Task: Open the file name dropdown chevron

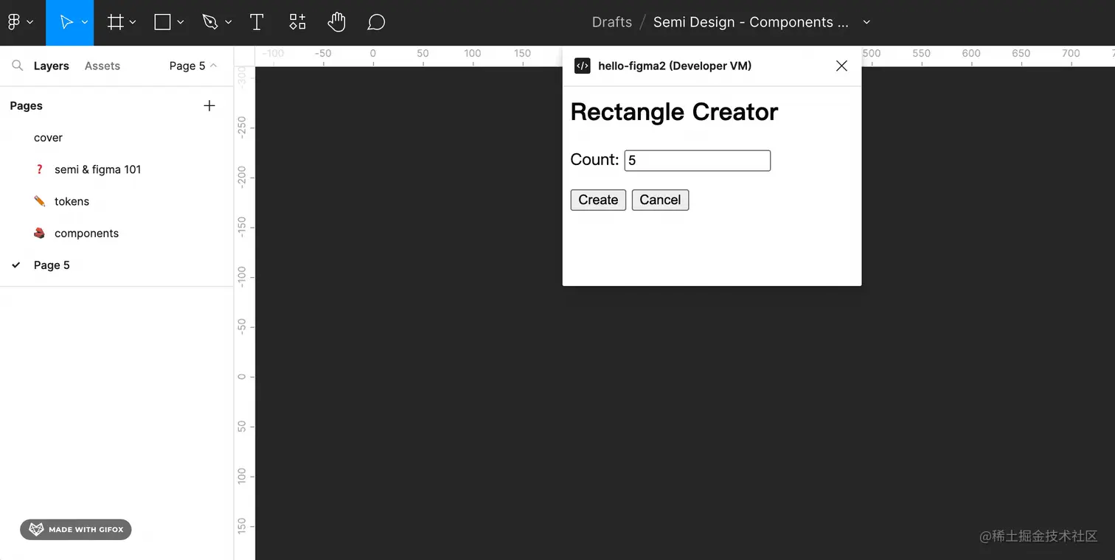Action: (866, 22)
